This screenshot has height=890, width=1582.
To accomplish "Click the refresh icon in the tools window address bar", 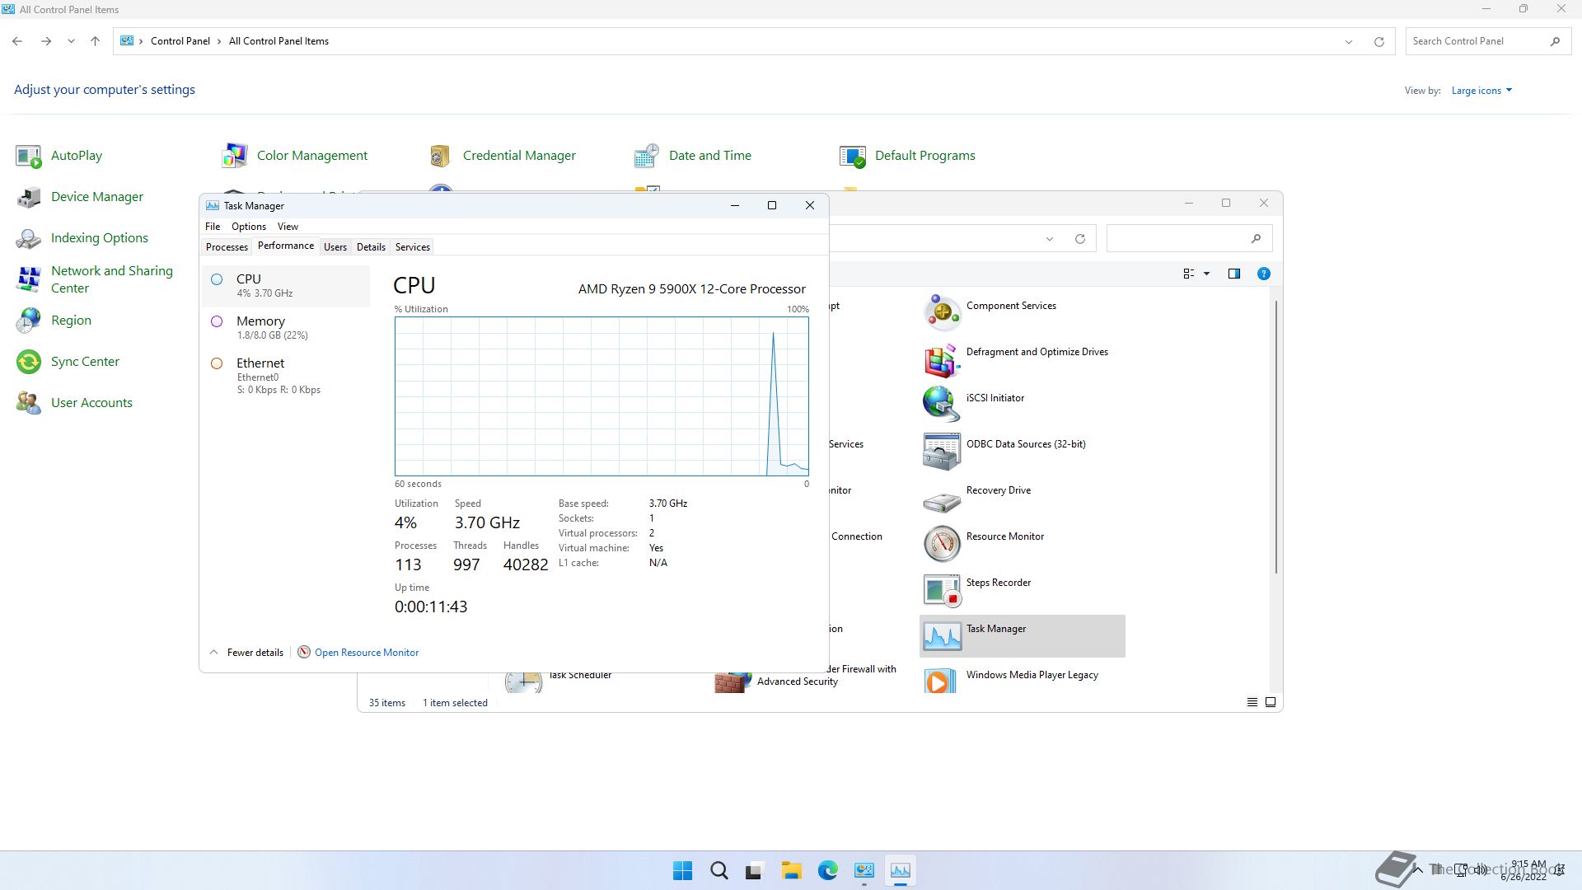I will 1079,239.
